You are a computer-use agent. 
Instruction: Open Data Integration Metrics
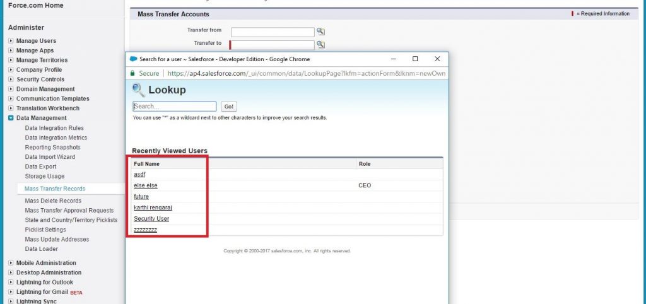[x=56, y=137]
